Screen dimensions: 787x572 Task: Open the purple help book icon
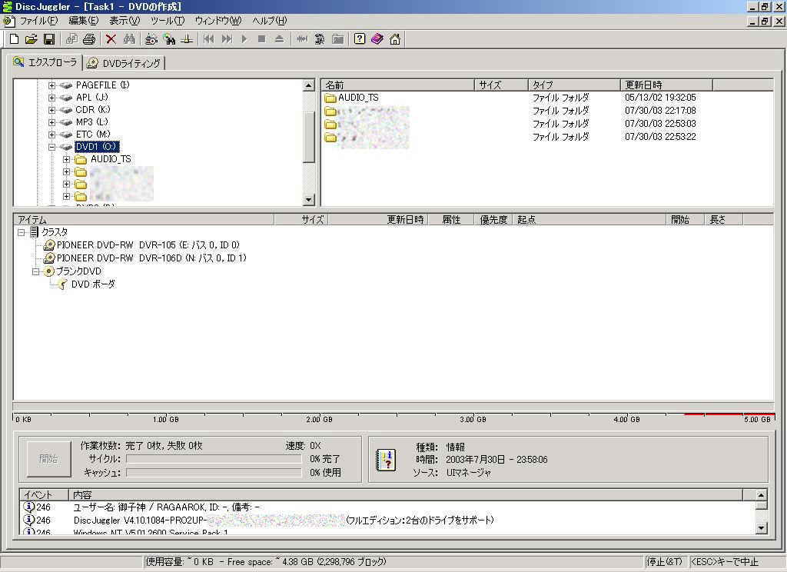click(x=377, y=39)
